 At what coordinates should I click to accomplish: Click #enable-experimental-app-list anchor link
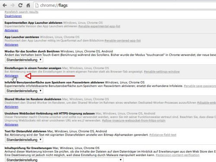pos(99,26)
